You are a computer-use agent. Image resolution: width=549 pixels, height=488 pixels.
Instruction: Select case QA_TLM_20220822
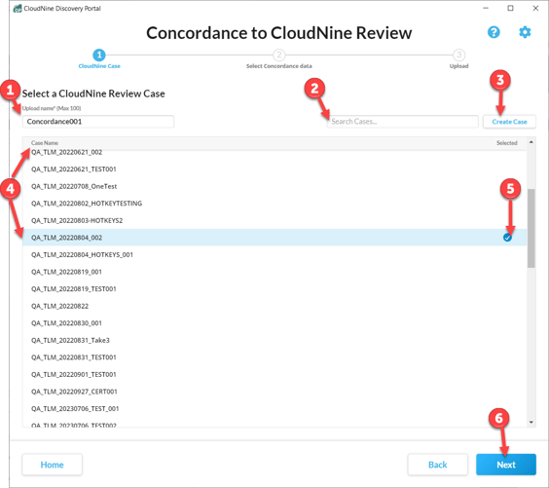274,306
